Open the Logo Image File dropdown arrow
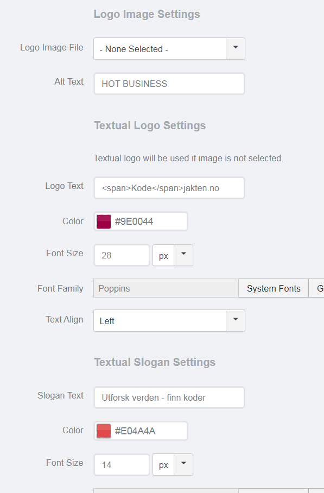Viewport: 324px width, 493px height. pos(236,49)
